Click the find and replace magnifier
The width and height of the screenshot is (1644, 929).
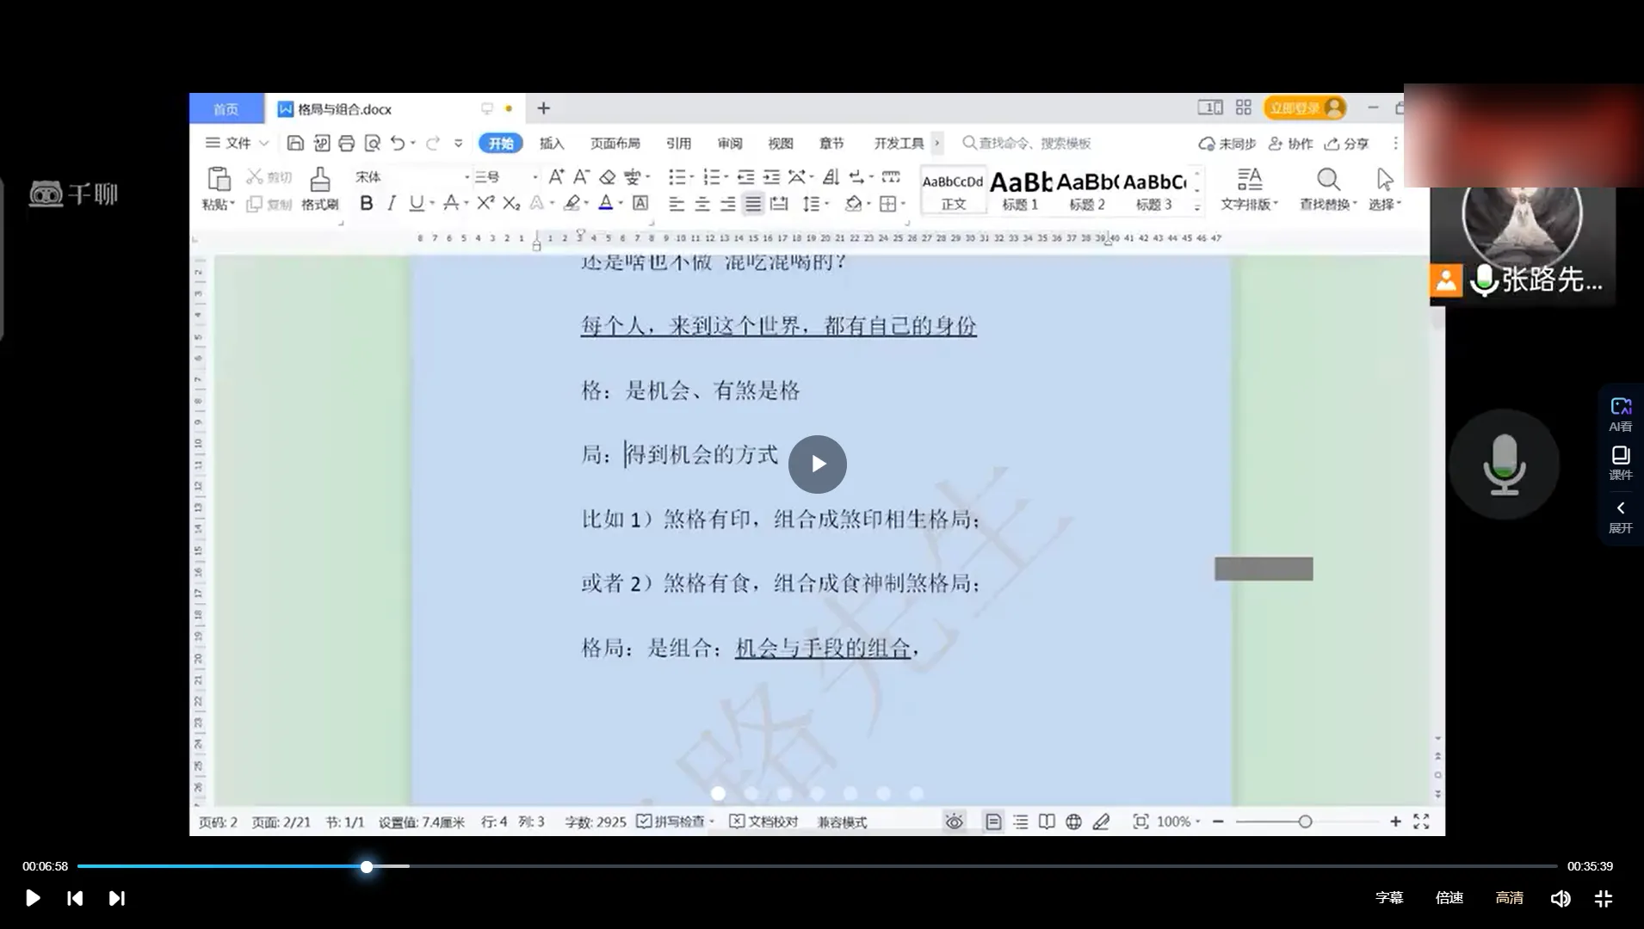pyautogui.click(x=1328, y=180)
